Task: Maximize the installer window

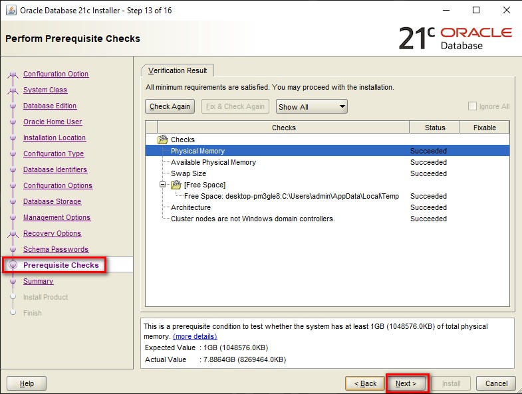Action: pos(476,11)
